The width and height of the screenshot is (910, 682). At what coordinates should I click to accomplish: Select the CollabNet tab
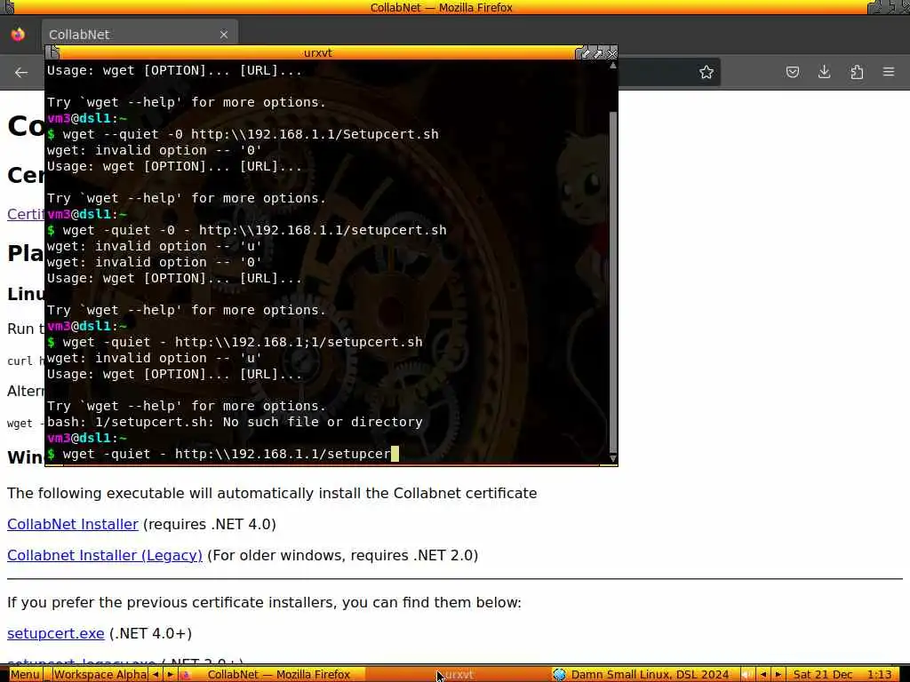[140, 35]
